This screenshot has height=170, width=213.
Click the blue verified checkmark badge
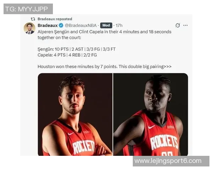point(61,25)
